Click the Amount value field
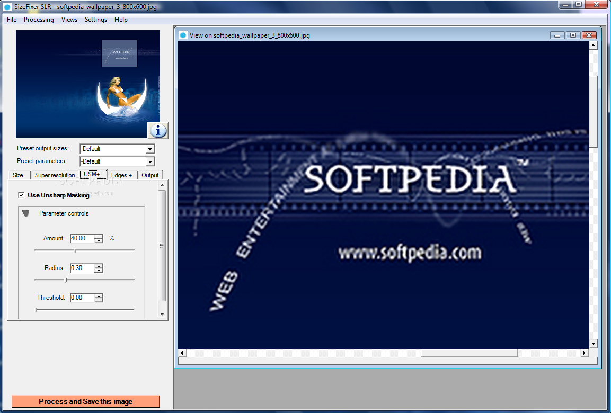 82,238
